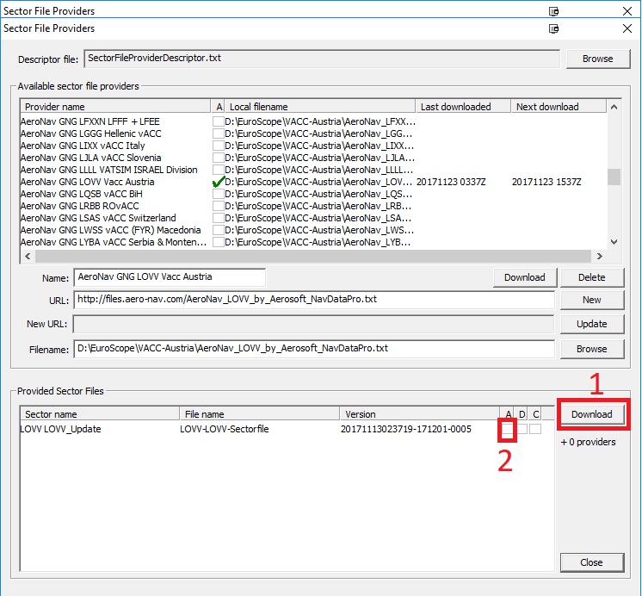
Task: Select AeroNav GNG LSAS vACC Switzerland provider row
Action: pos(99,218)
